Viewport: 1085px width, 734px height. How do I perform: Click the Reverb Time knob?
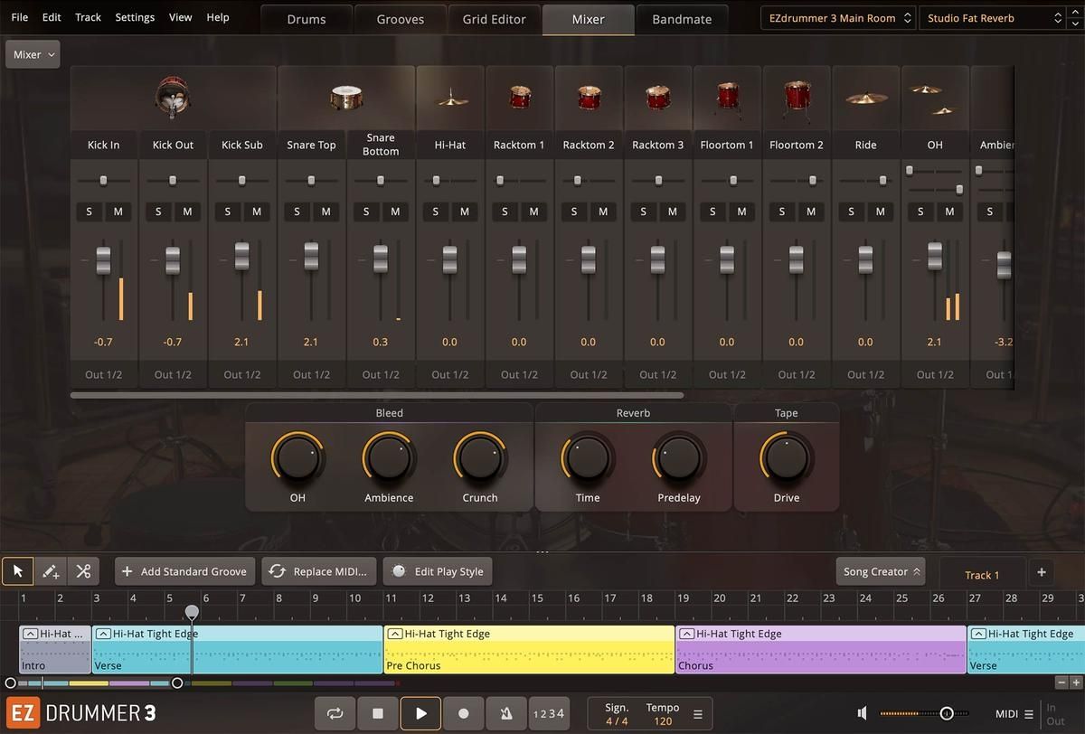coord(588,458)
